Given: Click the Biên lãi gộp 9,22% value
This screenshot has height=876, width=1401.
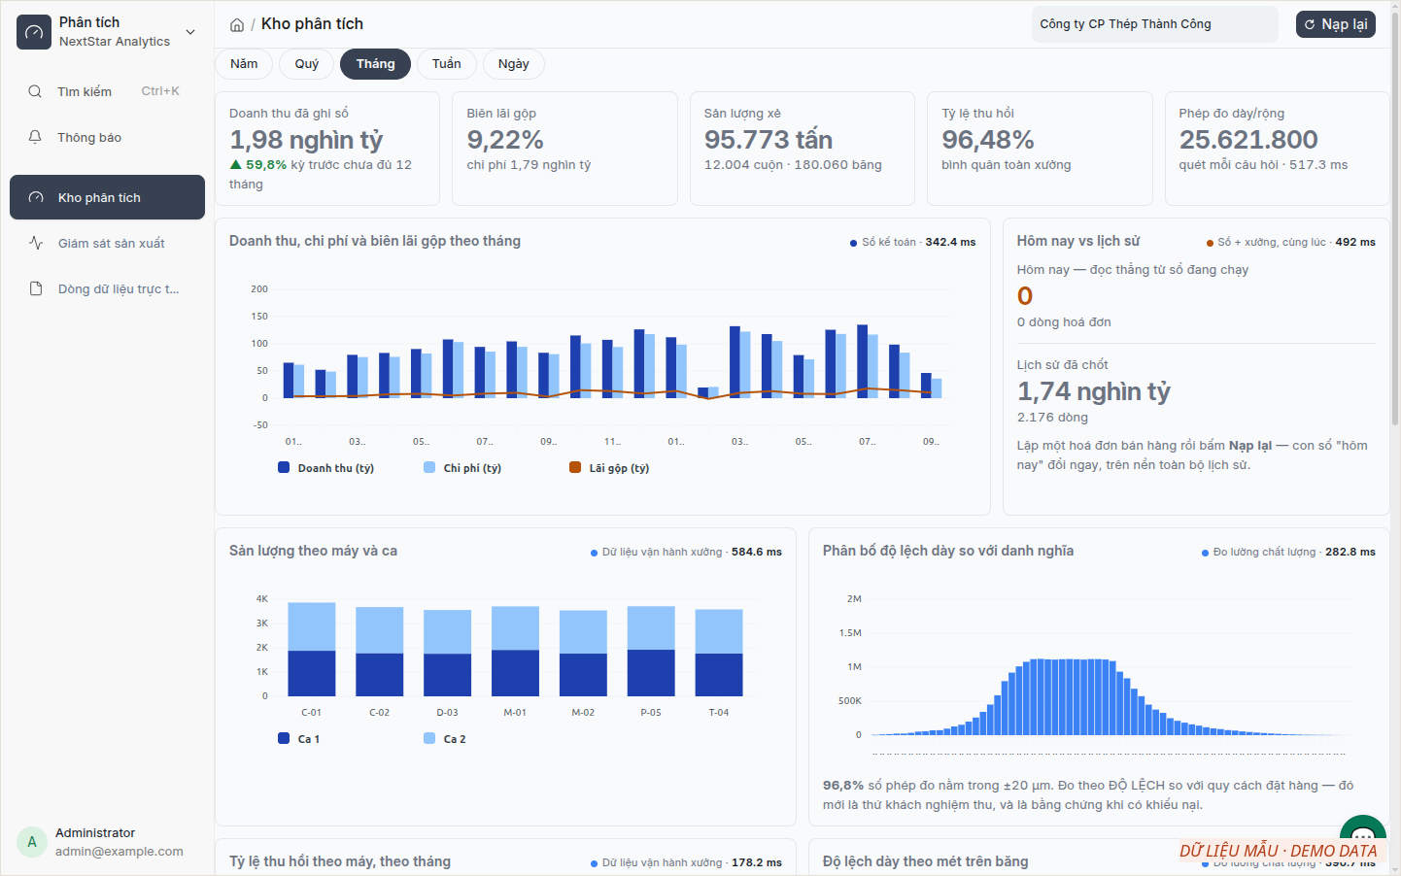Looking at the screenshot, I should [x=505, y=140].
